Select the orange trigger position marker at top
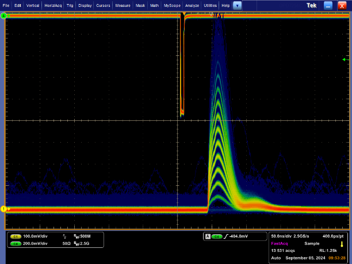This screenshot has width=352, height=264. [x=183, y=14]
